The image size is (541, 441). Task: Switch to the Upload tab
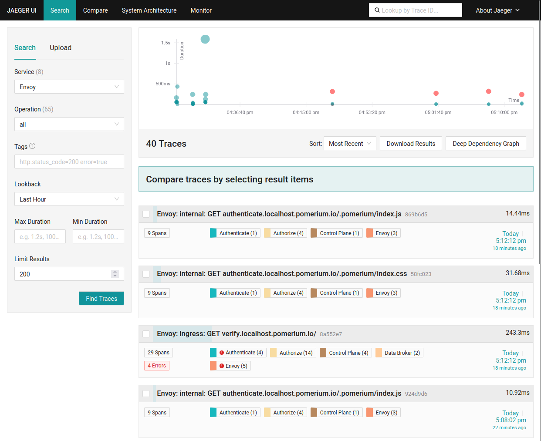(x=61, y=48)
